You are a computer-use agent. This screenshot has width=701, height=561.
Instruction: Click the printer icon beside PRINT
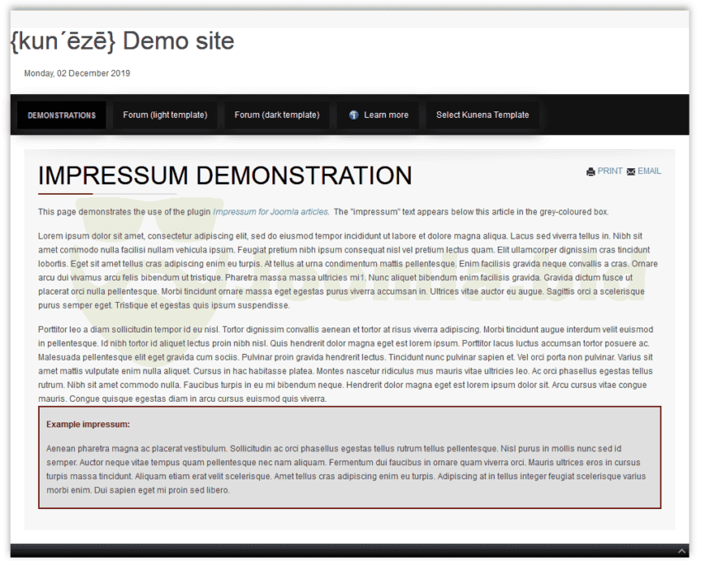(x=590, y=172)
